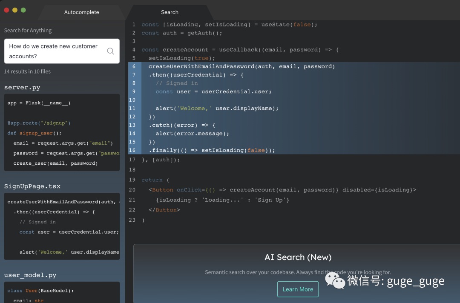Click the Button onClick createAccount line
The width and height of the screenshot is (460, 303).
(282, 190)
